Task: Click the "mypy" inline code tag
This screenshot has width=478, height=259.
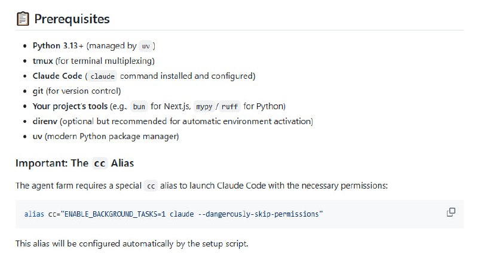Action: click(x=204, y=107)
